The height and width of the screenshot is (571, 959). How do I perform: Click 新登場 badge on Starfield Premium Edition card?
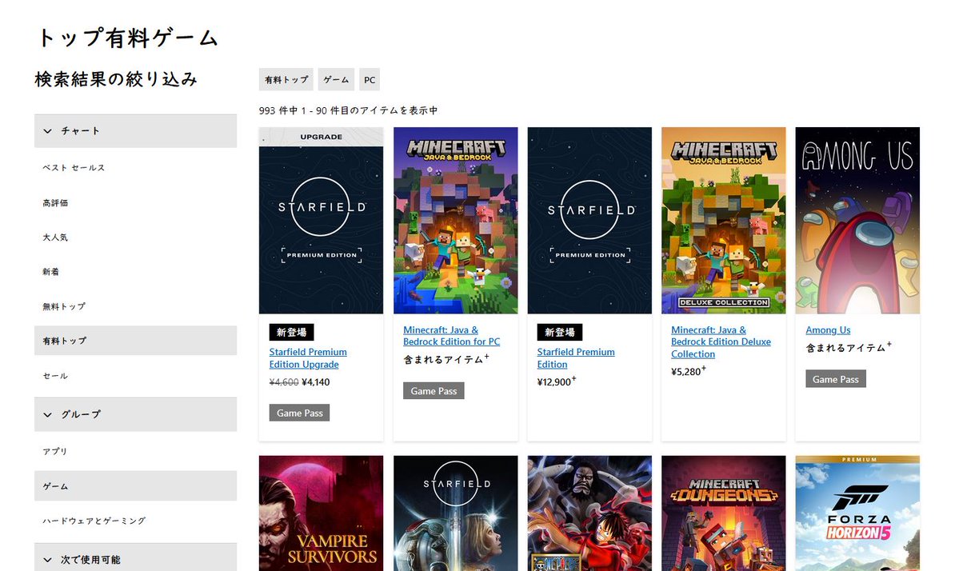tap(560, 332)
